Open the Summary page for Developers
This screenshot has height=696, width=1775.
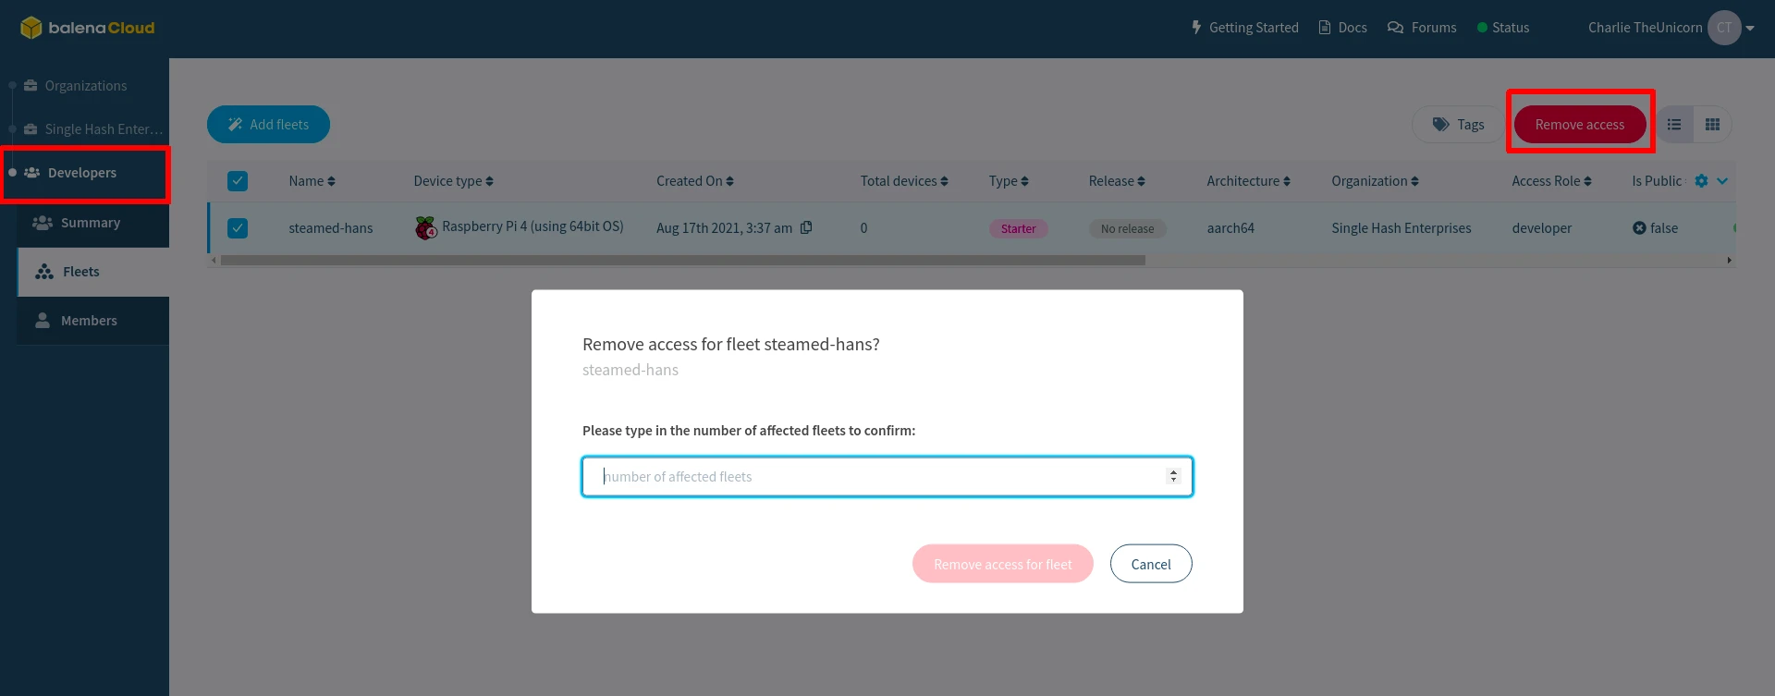pyautogui.click(x=91, y=223)
